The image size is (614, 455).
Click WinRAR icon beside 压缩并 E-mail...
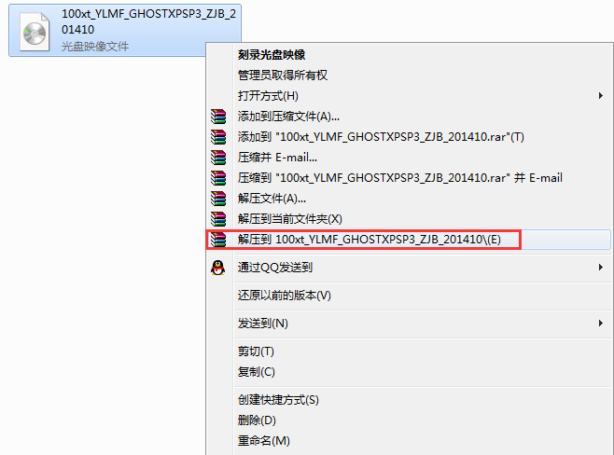tap(218, 158)
